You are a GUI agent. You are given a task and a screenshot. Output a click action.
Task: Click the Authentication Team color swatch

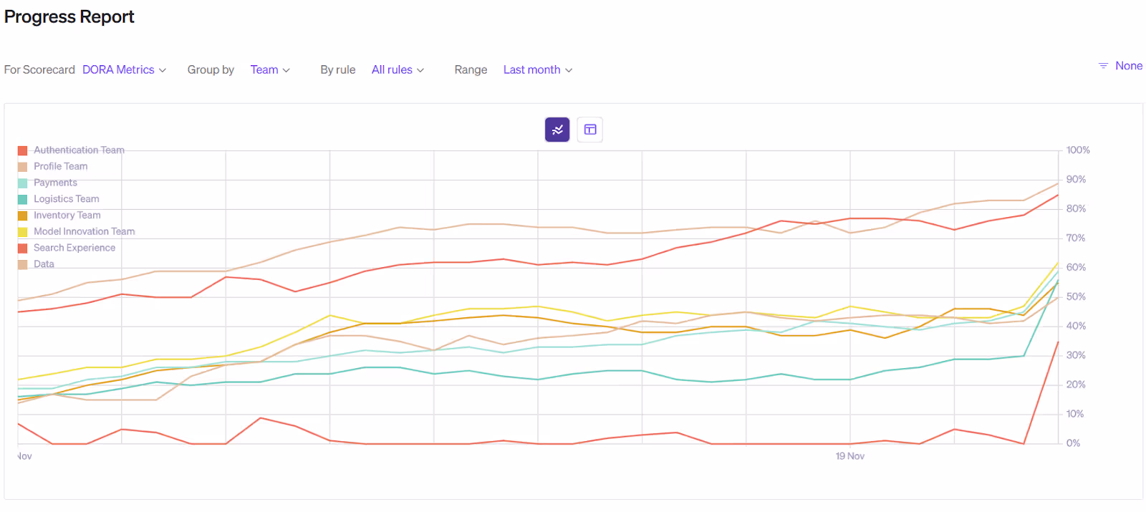pyautogui.click(x=23, y=150)
